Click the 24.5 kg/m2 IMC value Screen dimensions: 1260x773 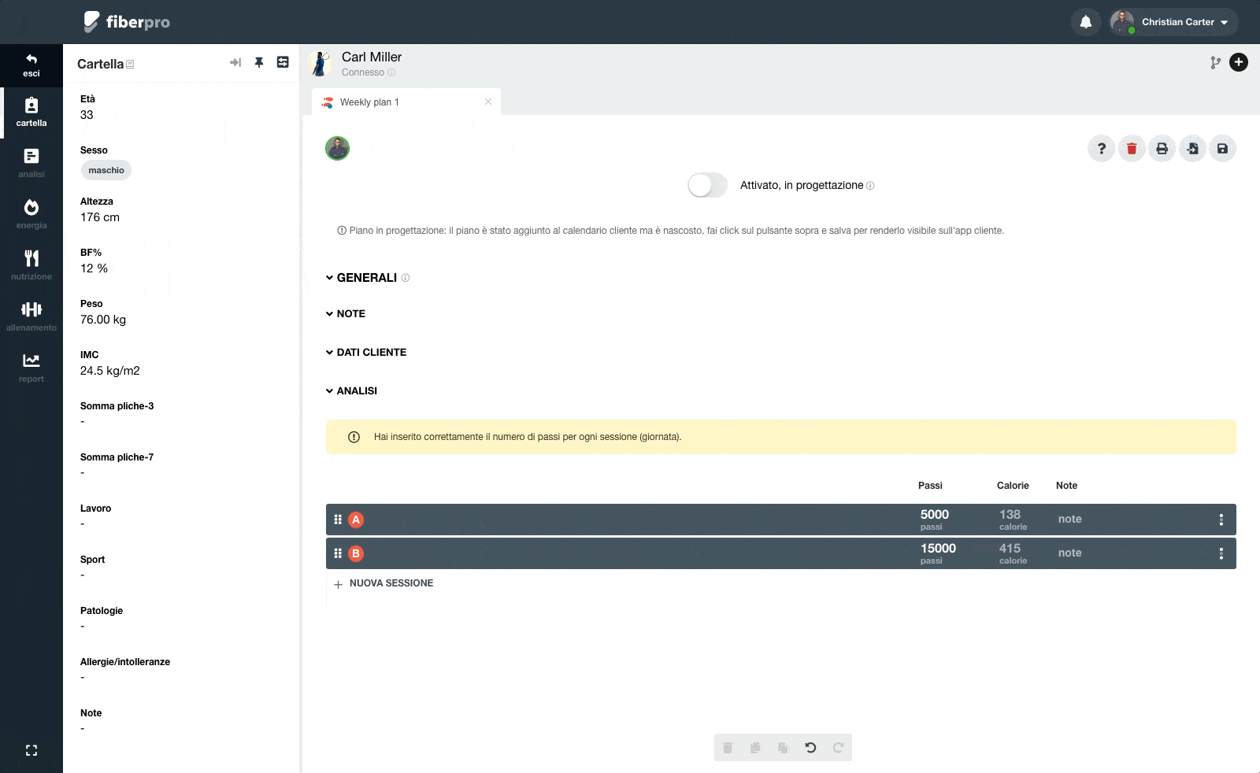(x=110, y=371)
